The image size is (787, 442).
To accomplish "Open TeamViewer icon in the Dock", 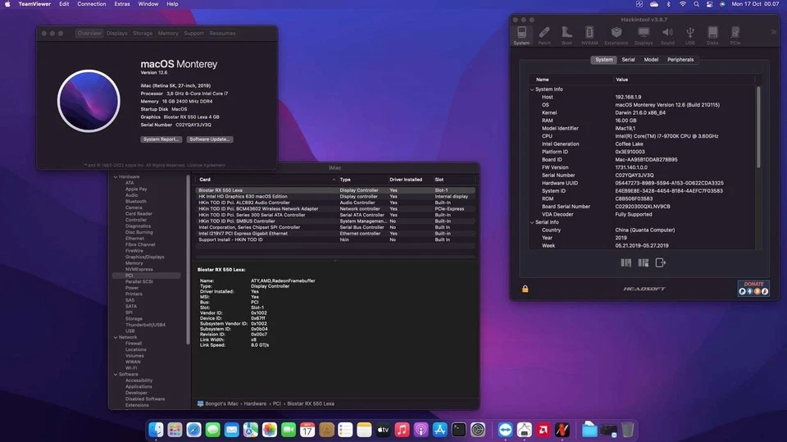I will (x=506, y=430).
